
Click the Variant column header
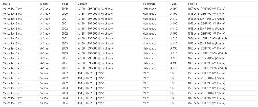tap(82, 4)
